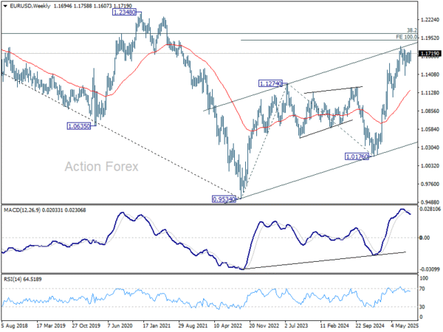Click the RSI 70 overbought level label
Image resolution: width=443 pixels, height=332 pixels.
coord(422,288)
